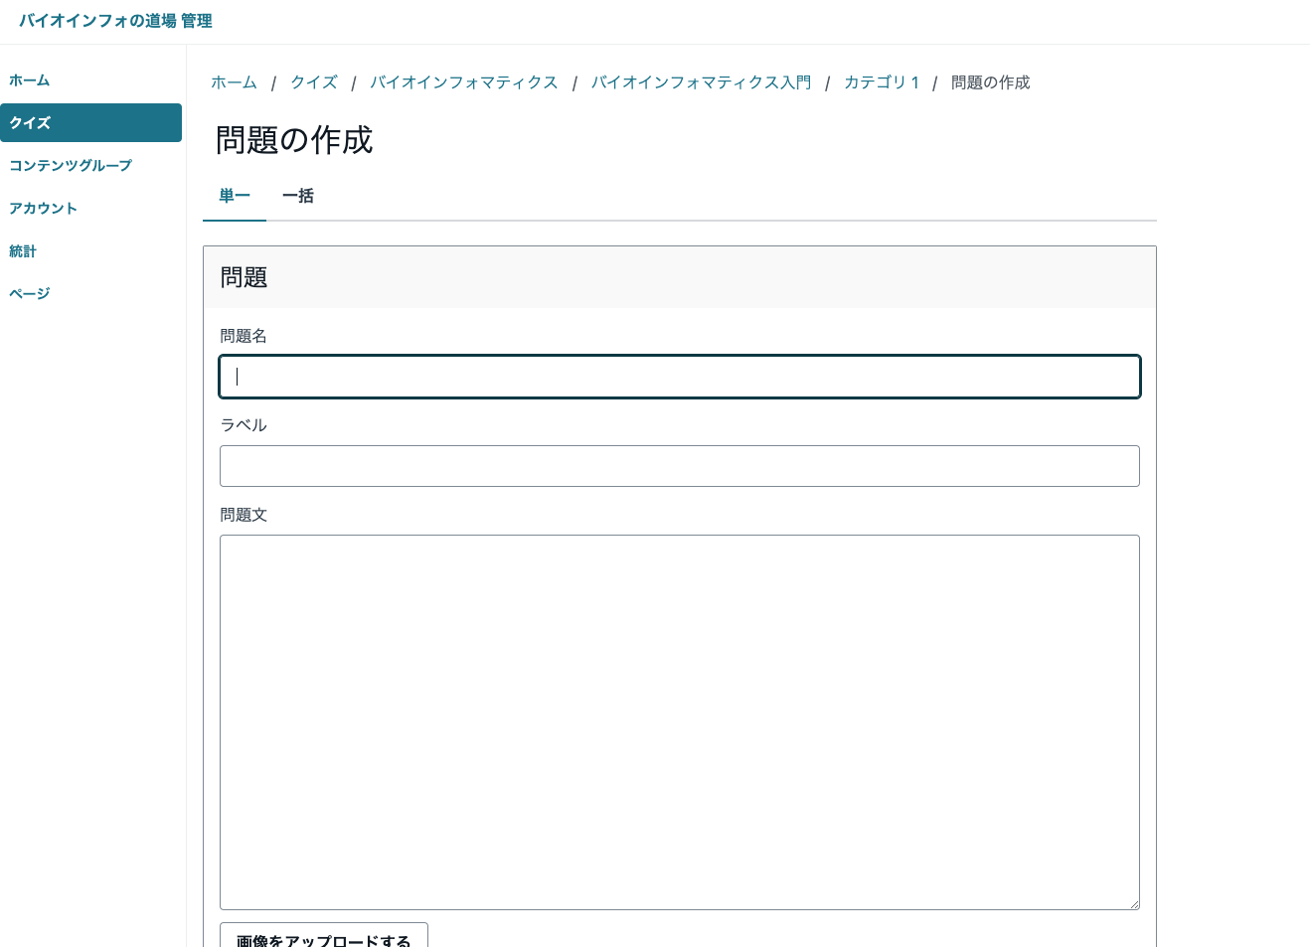This screenshot has width=1310, height=947.
Task: Open コンテンツグループ from the sidebar
Action: [x=71, y=166]
